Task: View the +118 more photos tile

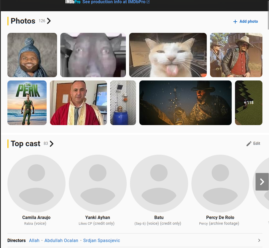Action: tap(249, 103)
